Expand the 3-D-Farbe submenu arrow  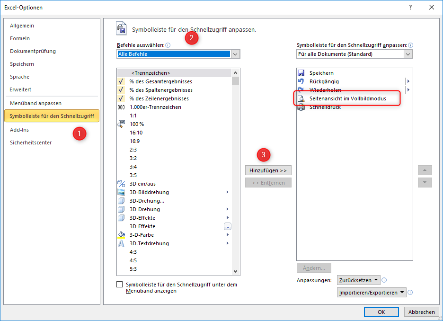point(228,235)
